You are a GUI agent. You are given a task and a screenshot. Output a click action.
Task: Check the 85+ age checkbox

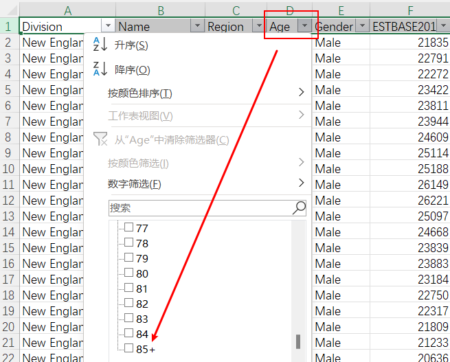(128, 349)
